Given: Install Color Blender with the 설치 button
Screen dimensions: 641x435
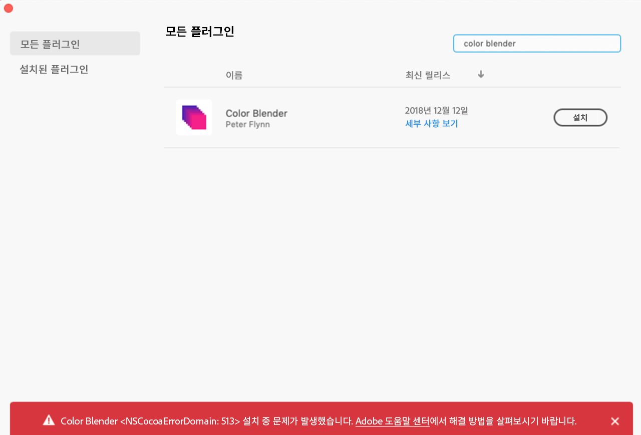Looking at the screenshot, I should pos(580,118).
